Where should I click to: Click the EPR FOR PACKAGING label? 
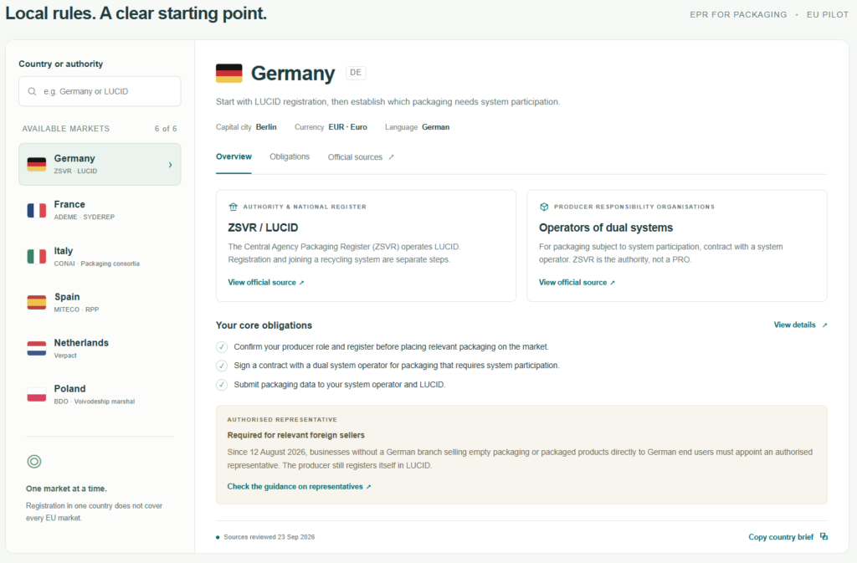pos(738,15)
